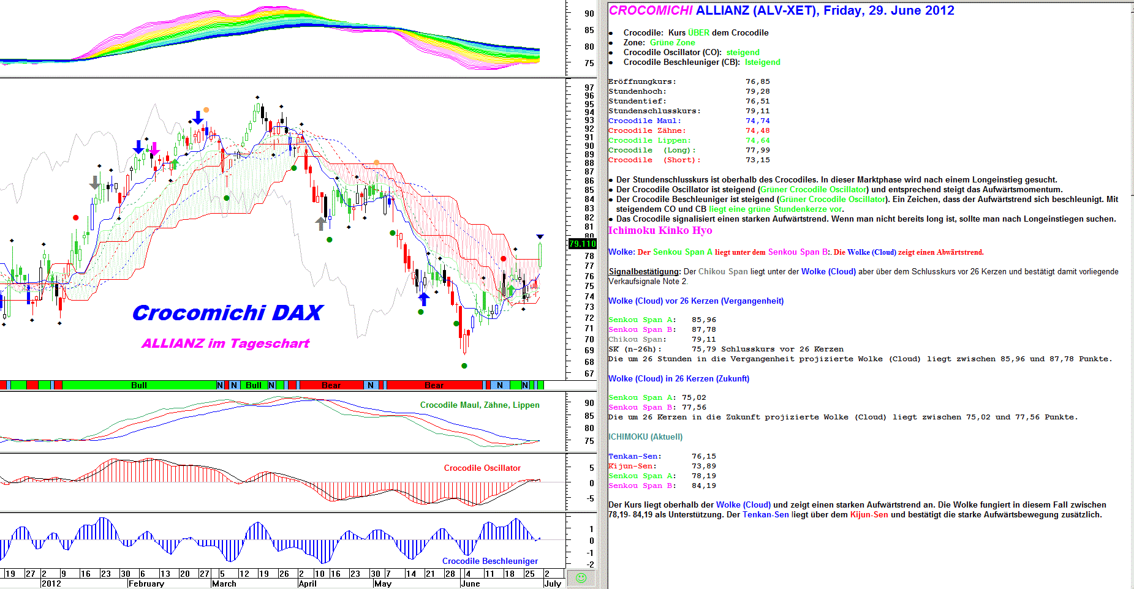Image resolution: width=1134 pixels, height=589 pixels.
Task: Click the smiley face icon below the price axis
Action: click(x=581, y=578)
